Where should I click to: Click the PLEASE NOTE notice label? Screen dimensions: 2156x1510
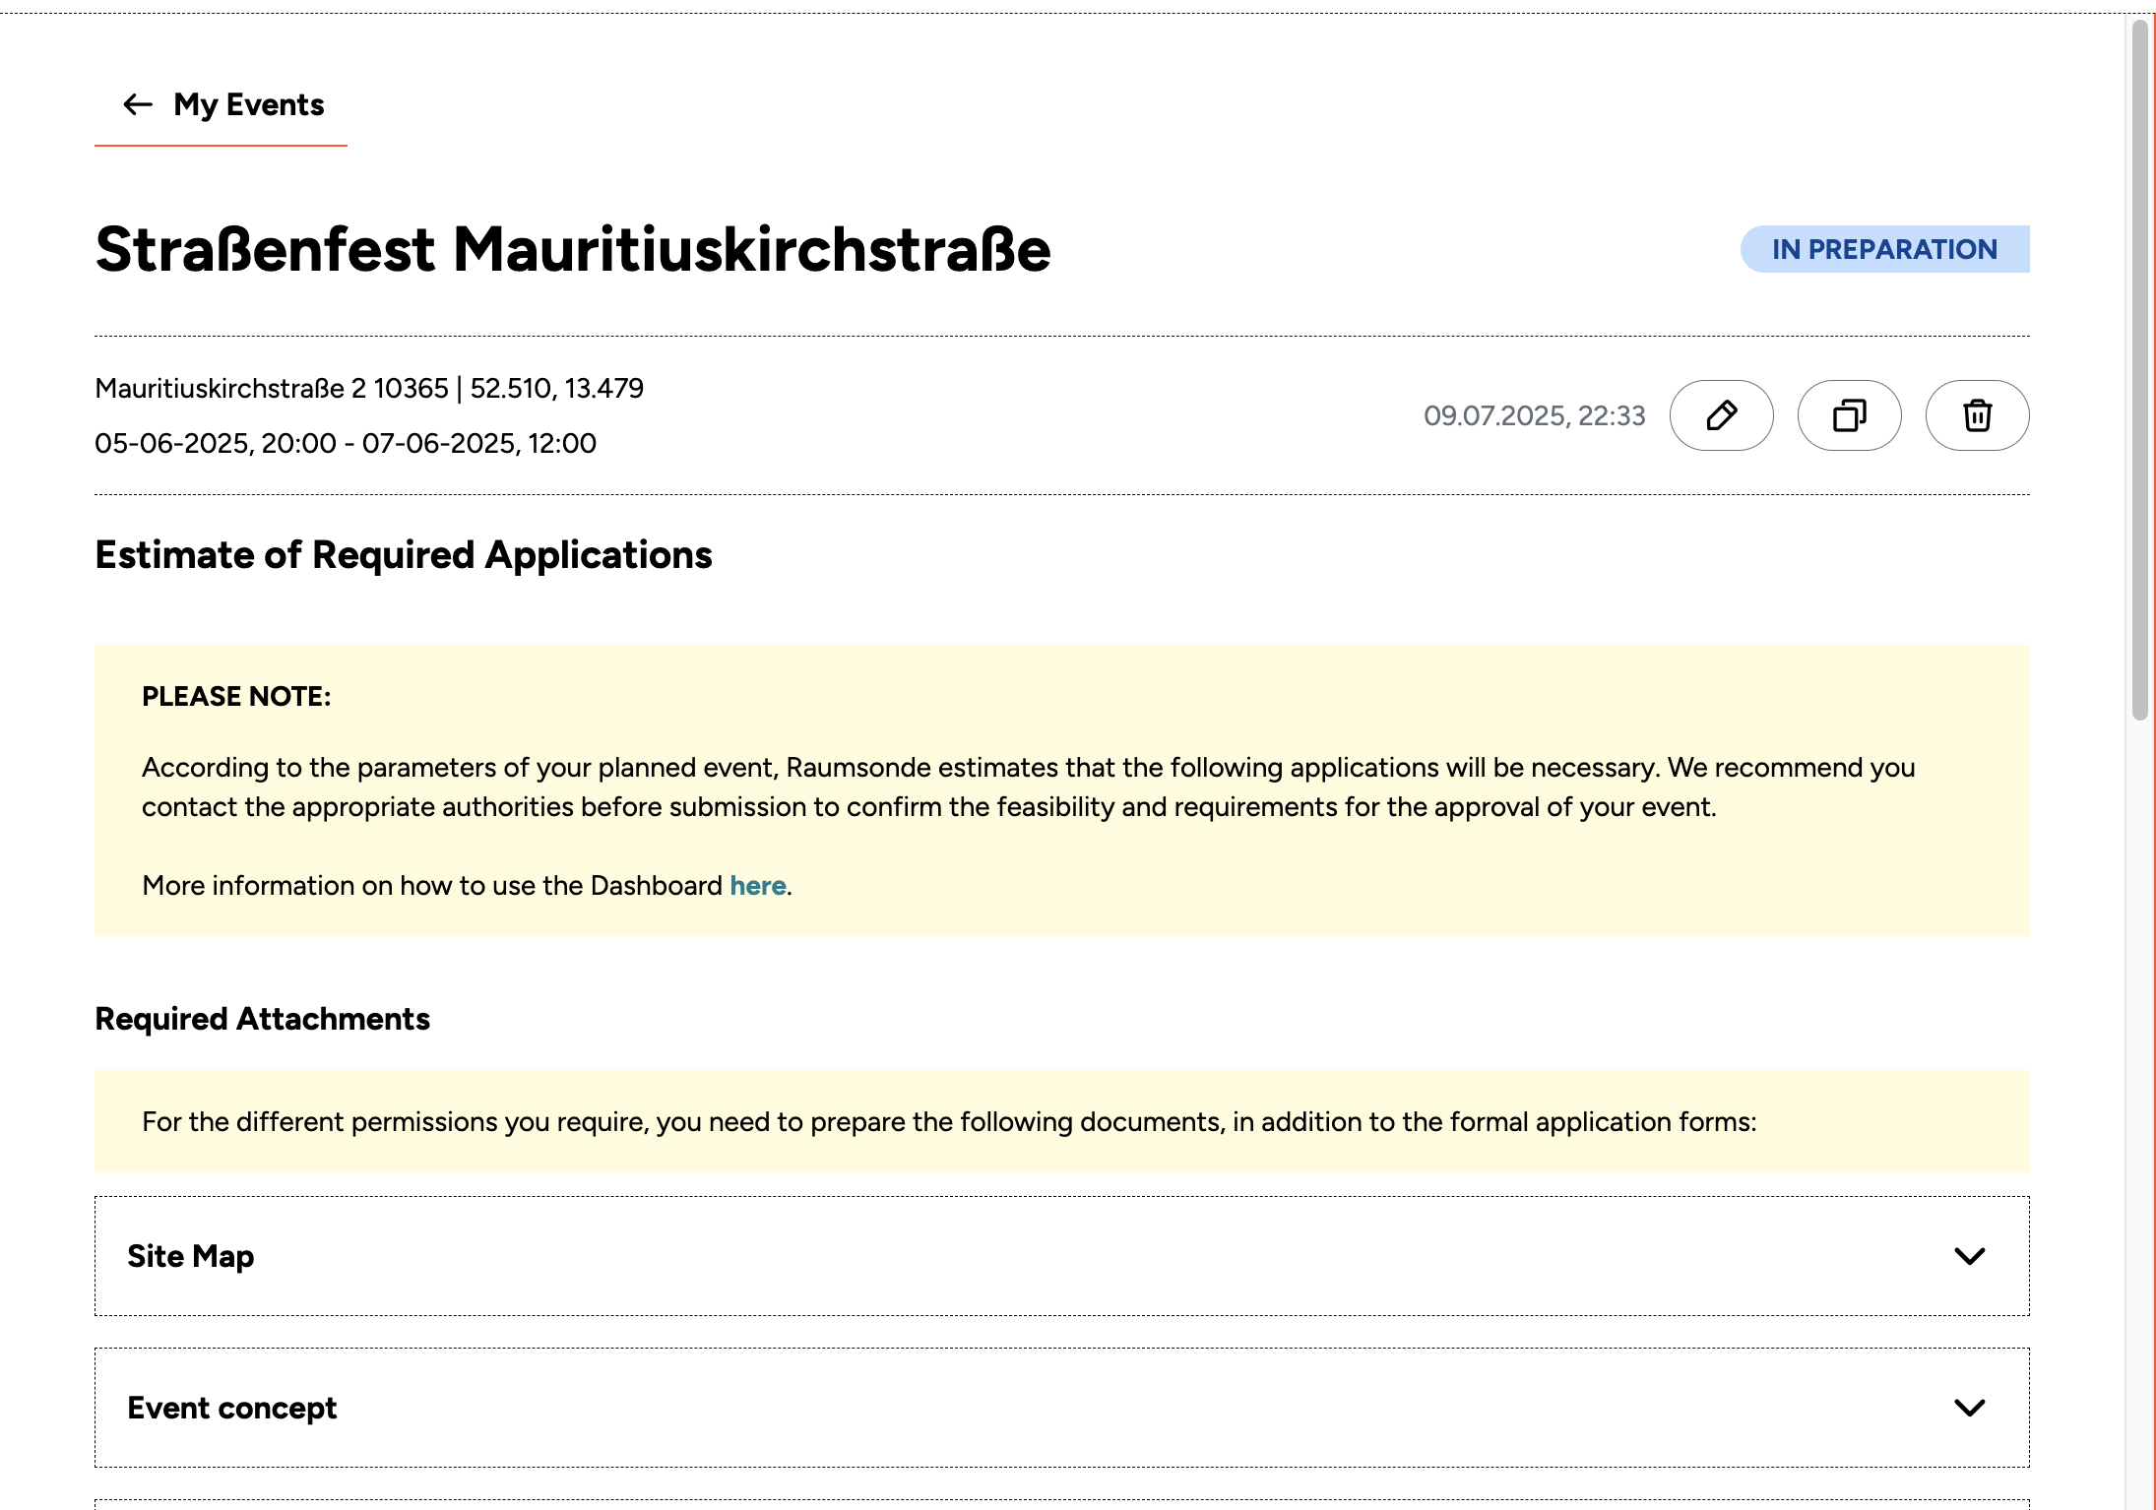236,697
